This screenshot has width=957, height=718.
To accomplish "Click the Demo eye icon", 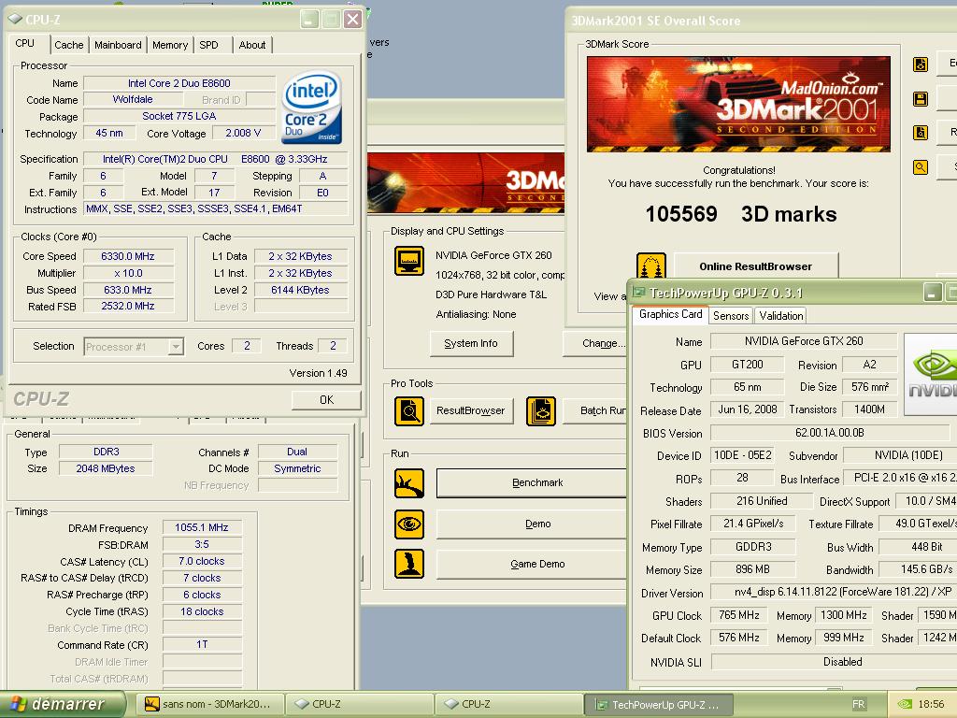I will coord(409,524).
